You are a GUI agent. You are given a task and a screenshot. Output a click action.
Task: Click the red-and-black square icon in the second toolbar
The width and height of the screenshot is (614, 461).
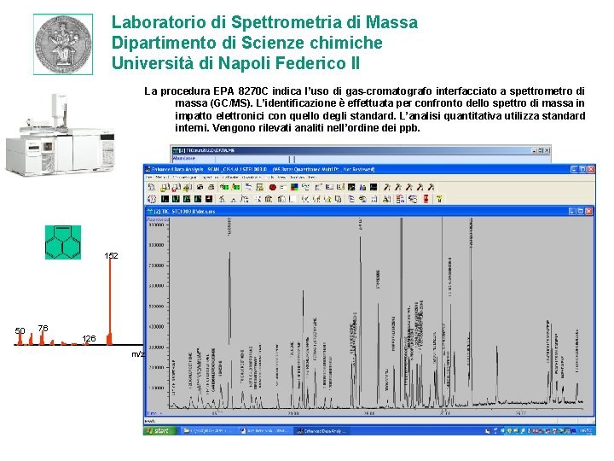tap(209, 199)
